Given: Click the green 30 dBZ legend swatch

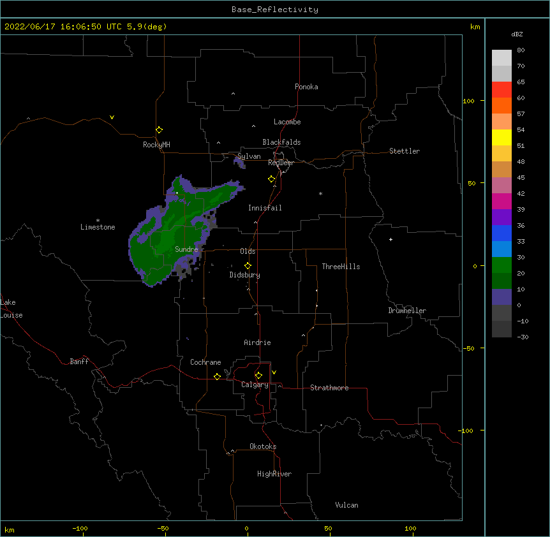Looking at the screenshot, I should [502, 265].
